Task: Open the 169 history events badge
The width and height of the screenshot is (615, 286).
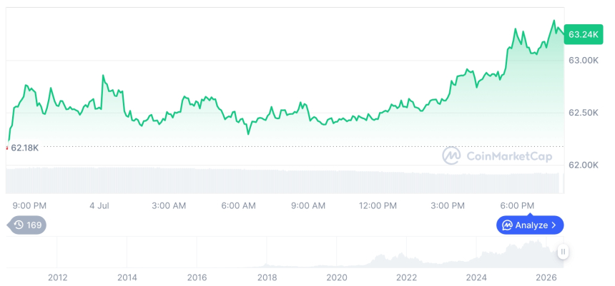Action: [x=27, y=225]
